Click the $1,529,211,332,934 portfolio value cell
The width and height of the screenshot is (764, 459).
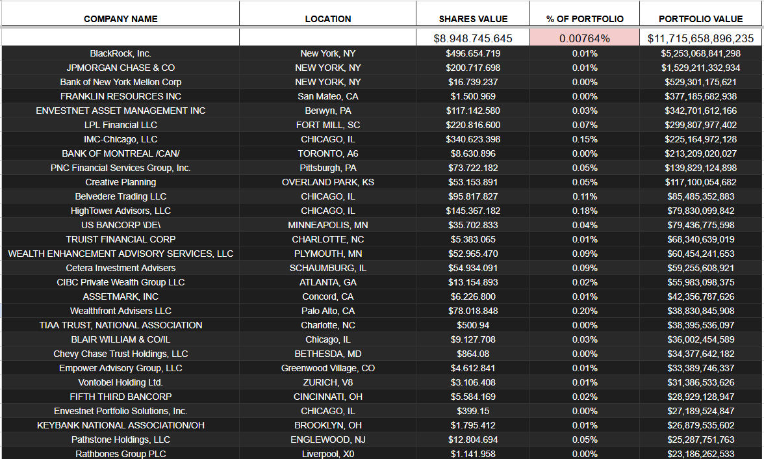point(700,68)
